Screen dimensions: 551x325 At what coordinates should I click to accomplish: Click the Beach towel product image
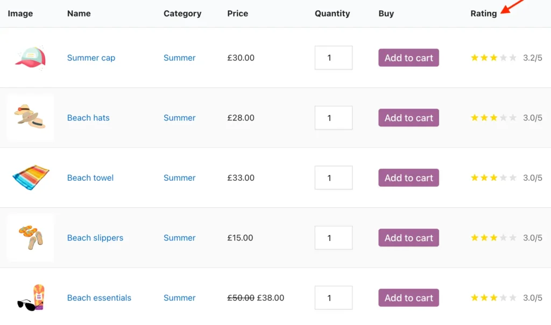[30, 178]
